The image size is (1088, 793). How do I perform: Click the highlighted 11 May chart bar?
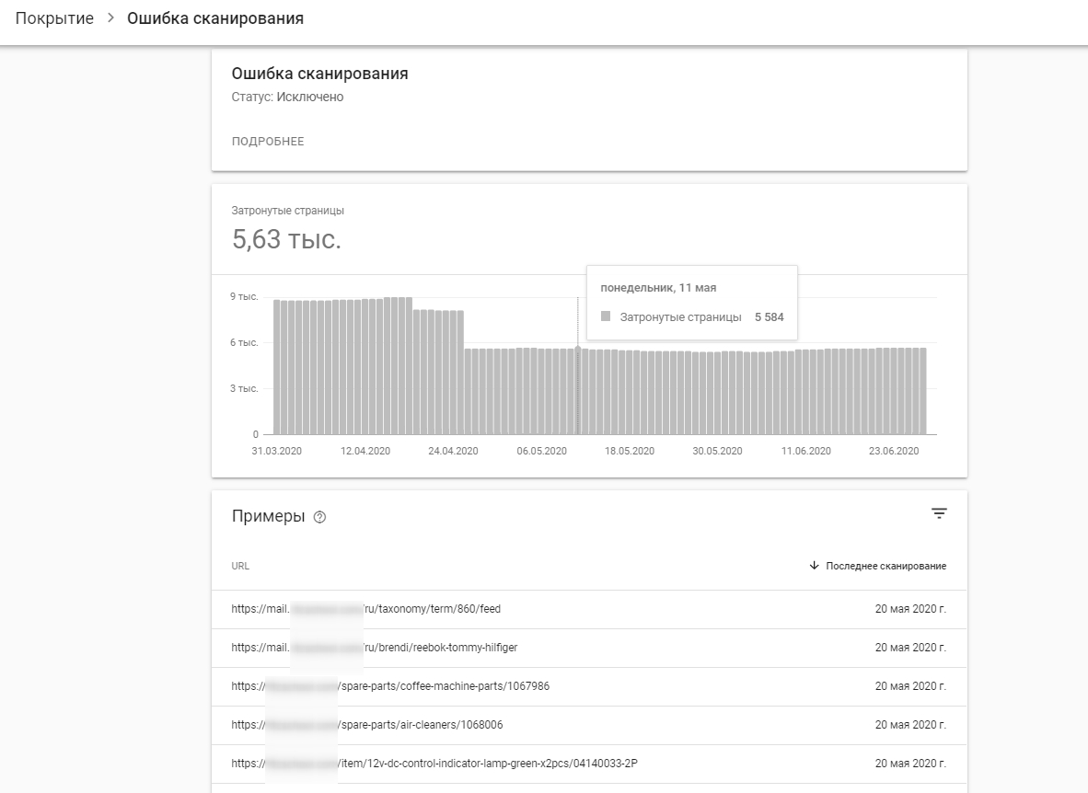[578, 391]
